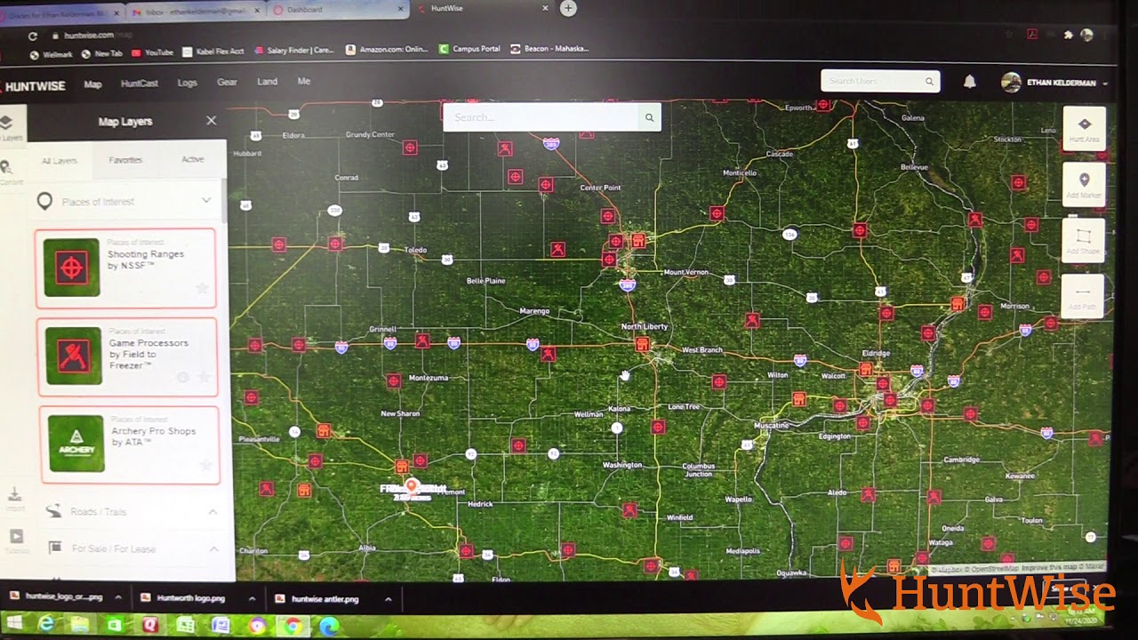Show info for Game Processors layer
Image resolution: width=1138 pixels, height=640 pixels.
(183, 377)
